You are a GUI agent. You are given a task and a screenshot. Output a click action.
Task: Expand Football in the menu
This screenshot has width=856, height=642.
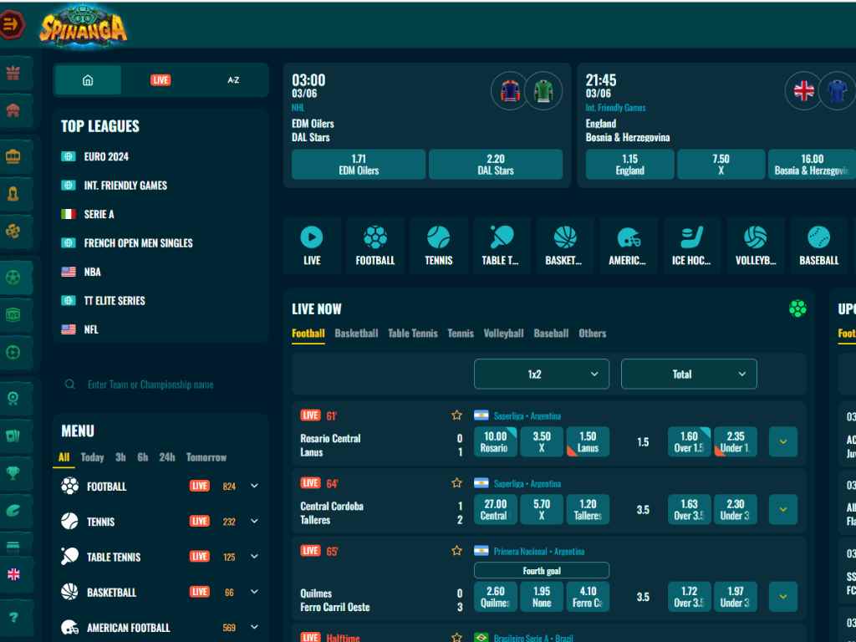(x=254, y=486)
